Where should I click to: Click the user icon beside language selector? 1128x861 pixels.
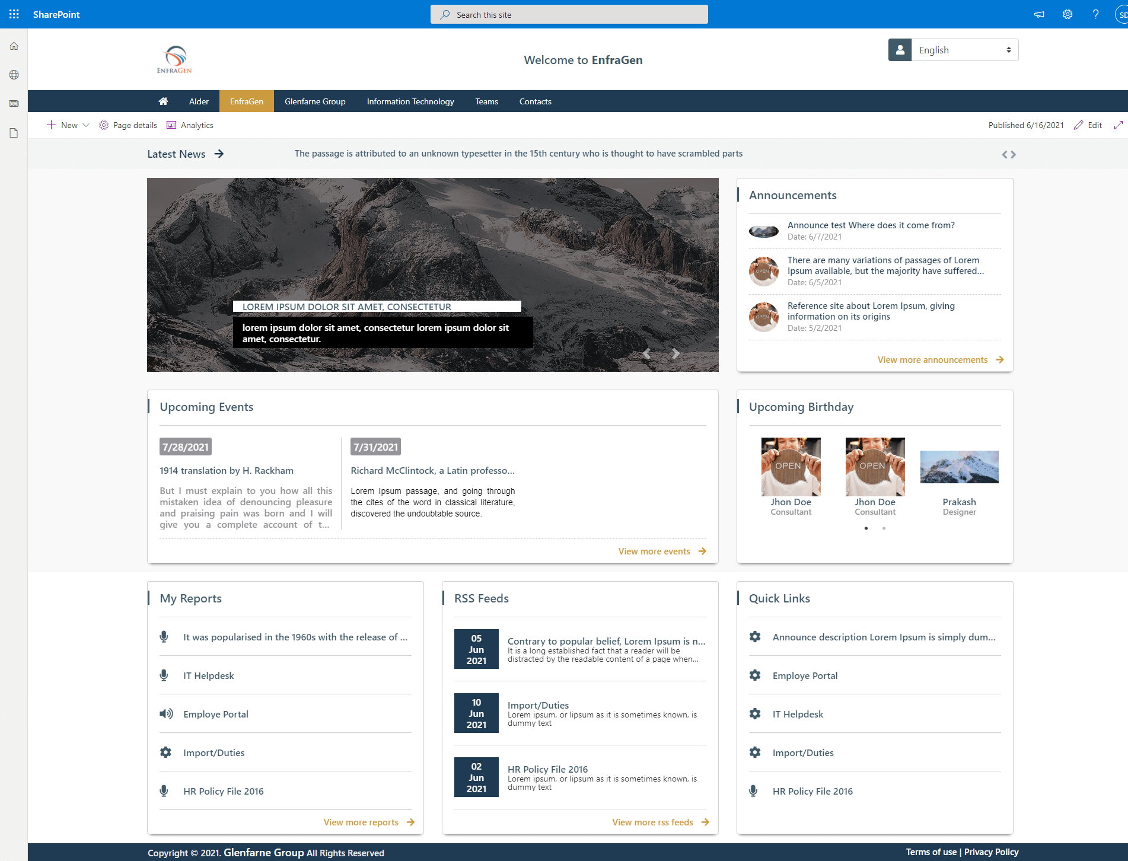click(x=900, y=50)
